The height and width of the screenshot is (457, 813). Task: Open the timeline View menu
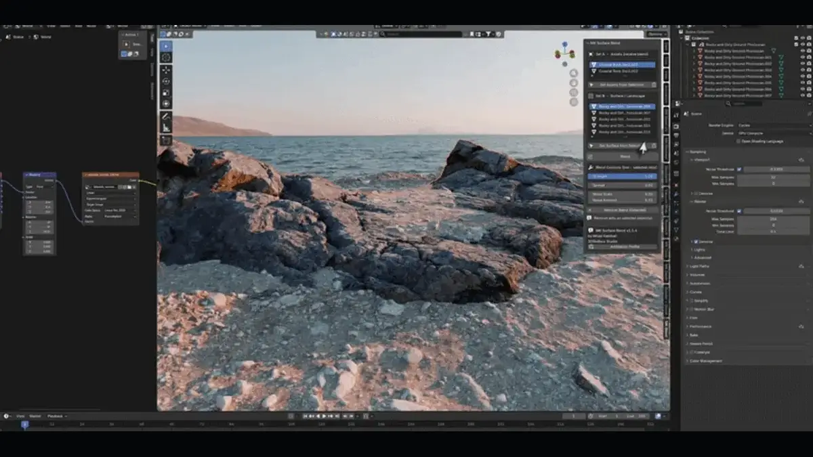(x=20, y=416)
